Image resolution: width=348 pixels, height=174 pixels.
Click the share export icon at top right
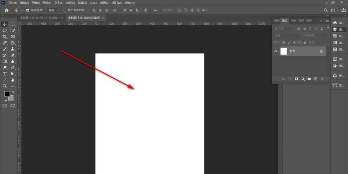344,10
